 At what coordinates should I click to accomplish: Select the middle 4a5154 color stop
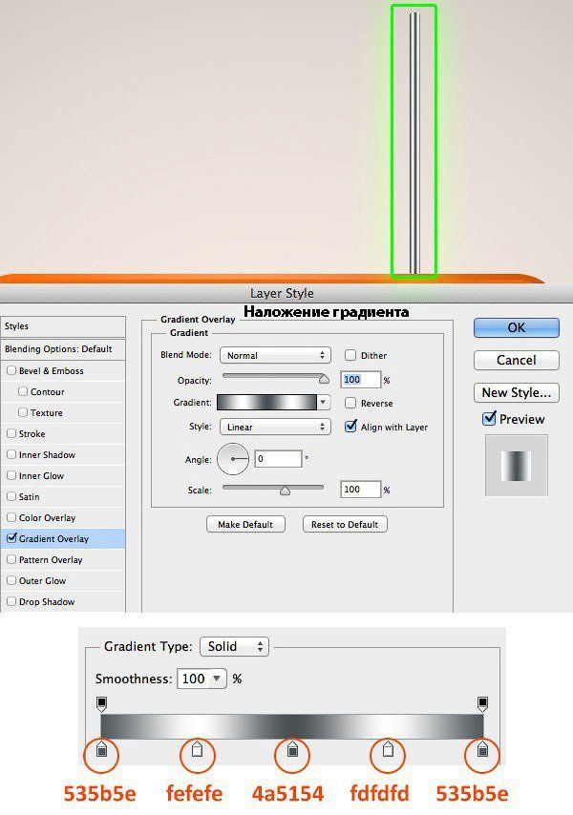(292, 749)
